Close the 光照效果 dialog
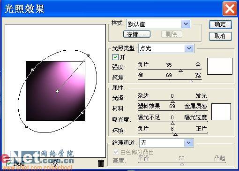The image size is (239, 171). [230, 8]
